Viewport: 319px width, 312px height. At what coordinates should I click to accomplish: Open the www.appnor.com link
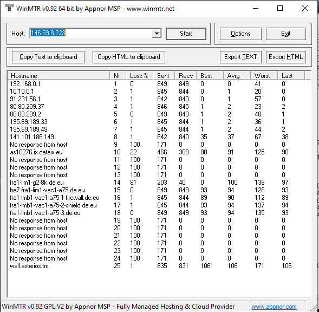point(274,307)
